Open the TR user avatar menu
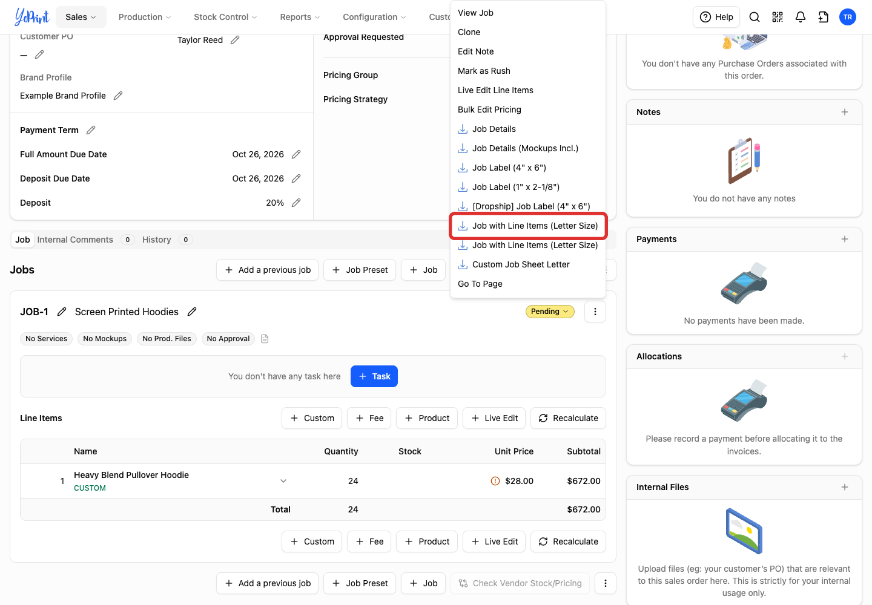The image size is (872, 605). 848,17
